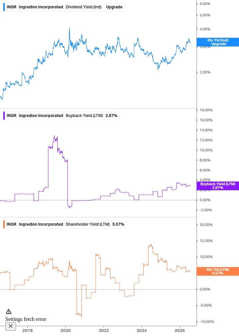Click the purple Buyback Yield 2.87% axis tag

pos(218,186)
